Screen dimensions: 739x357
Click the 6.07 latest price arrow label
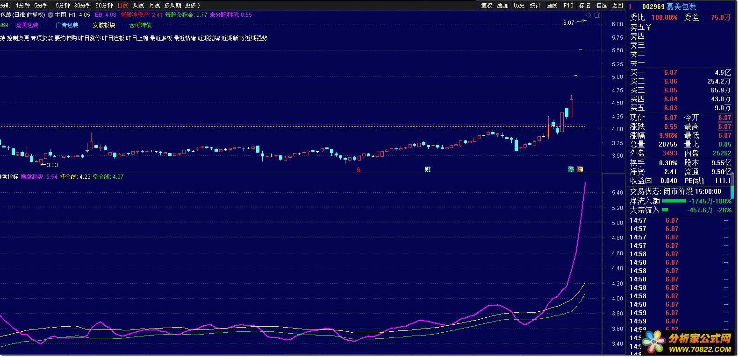click(x=568, y=22)
